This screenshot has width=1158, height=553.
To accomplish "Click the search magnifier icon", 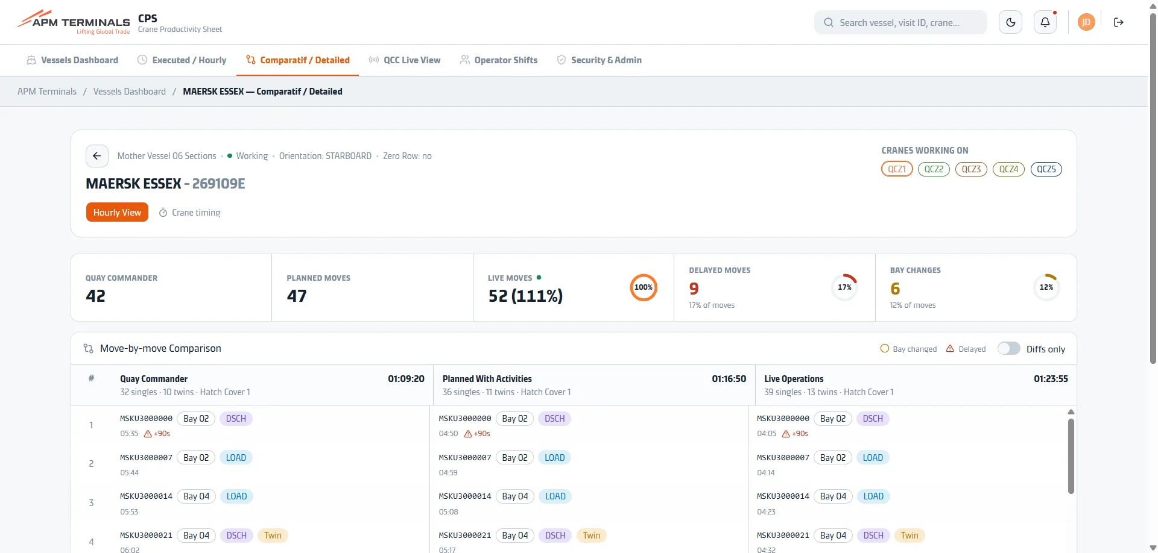I will [829, 22].
